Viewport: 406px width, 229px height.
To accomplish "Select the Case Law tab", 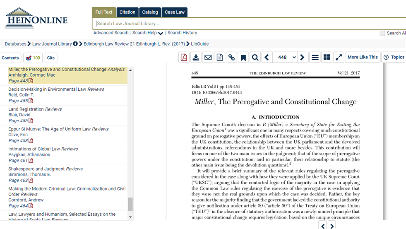I will pyautogui.click(x=175, y=12).
